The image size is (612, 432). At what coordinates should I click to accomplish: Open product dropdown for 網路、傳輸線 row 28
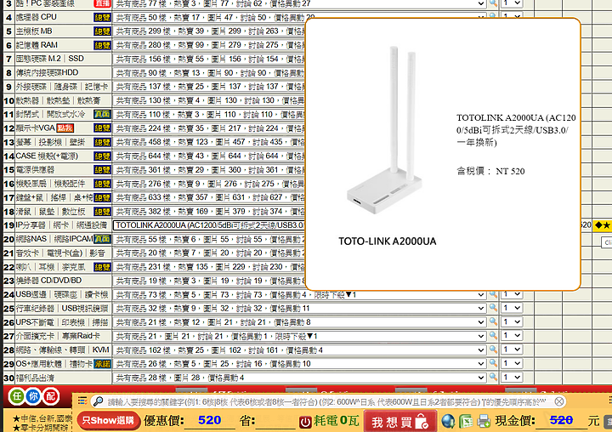coord(299,350)
